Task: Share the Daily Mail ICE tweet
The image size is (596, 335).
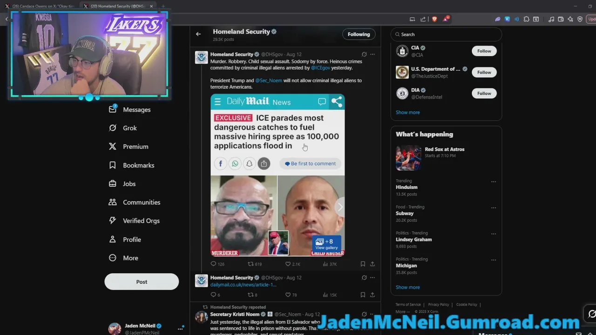Action: 372,264
